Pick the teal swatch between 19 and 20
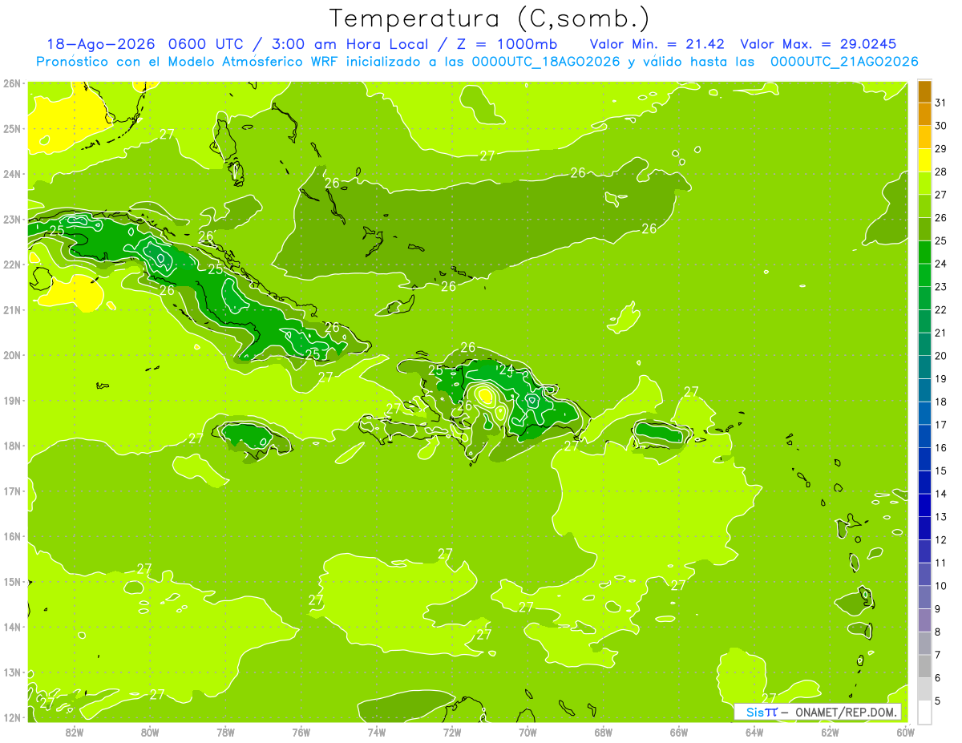The height and width of the screenshot is (743, 962). (x=924, y=367)
